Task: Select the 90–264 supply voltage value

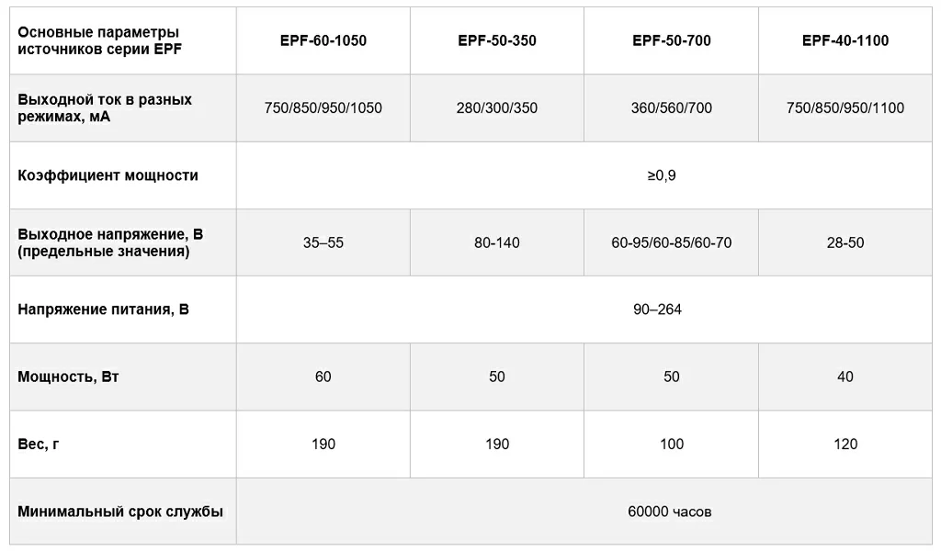Action: click(657, 309)
